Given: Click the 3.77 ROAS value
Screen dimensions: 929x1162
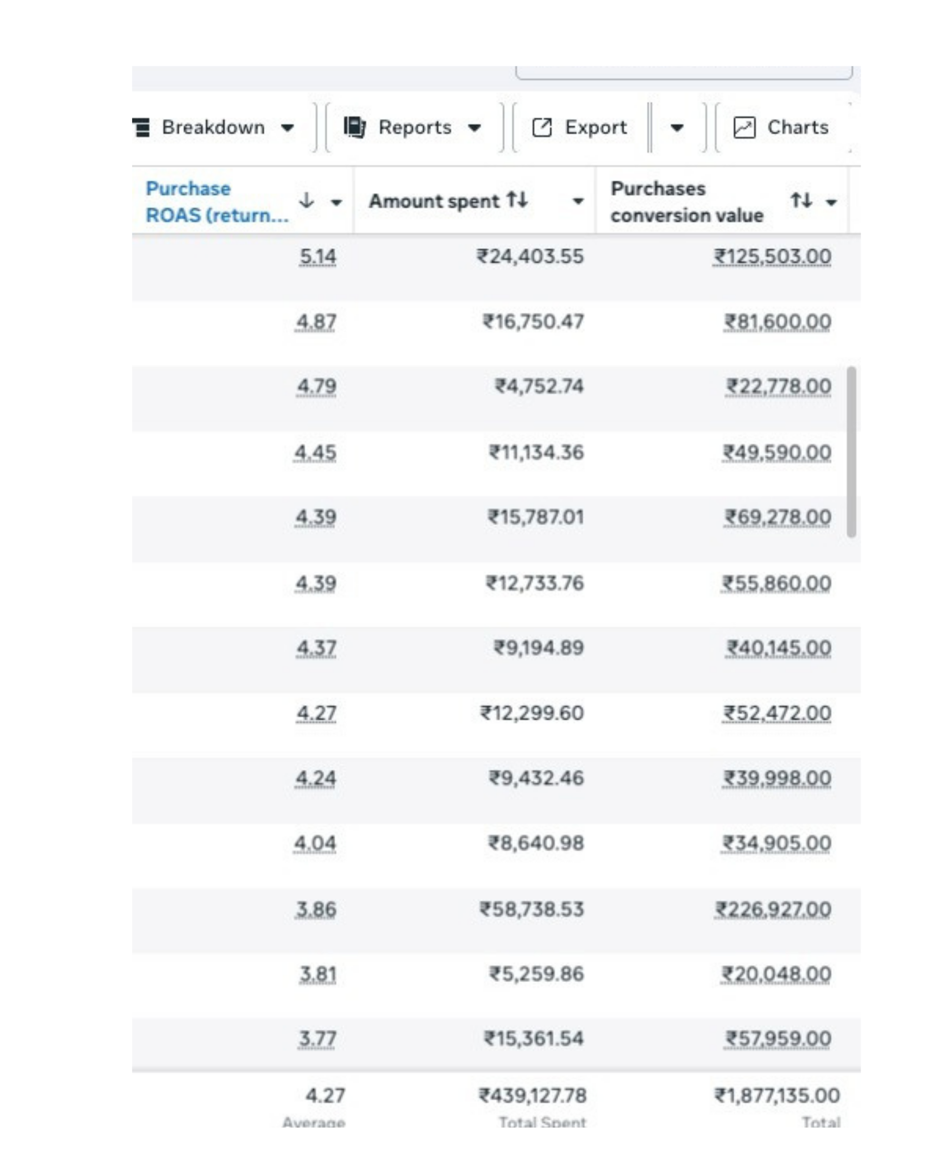Looking at the screenshot, I should (318, 1039).
